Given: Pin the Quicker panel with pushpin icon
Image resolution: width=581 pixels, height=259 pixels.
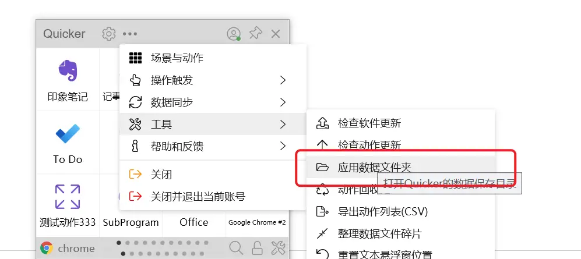Looking at the screenshot, I should tap(255, 34).
